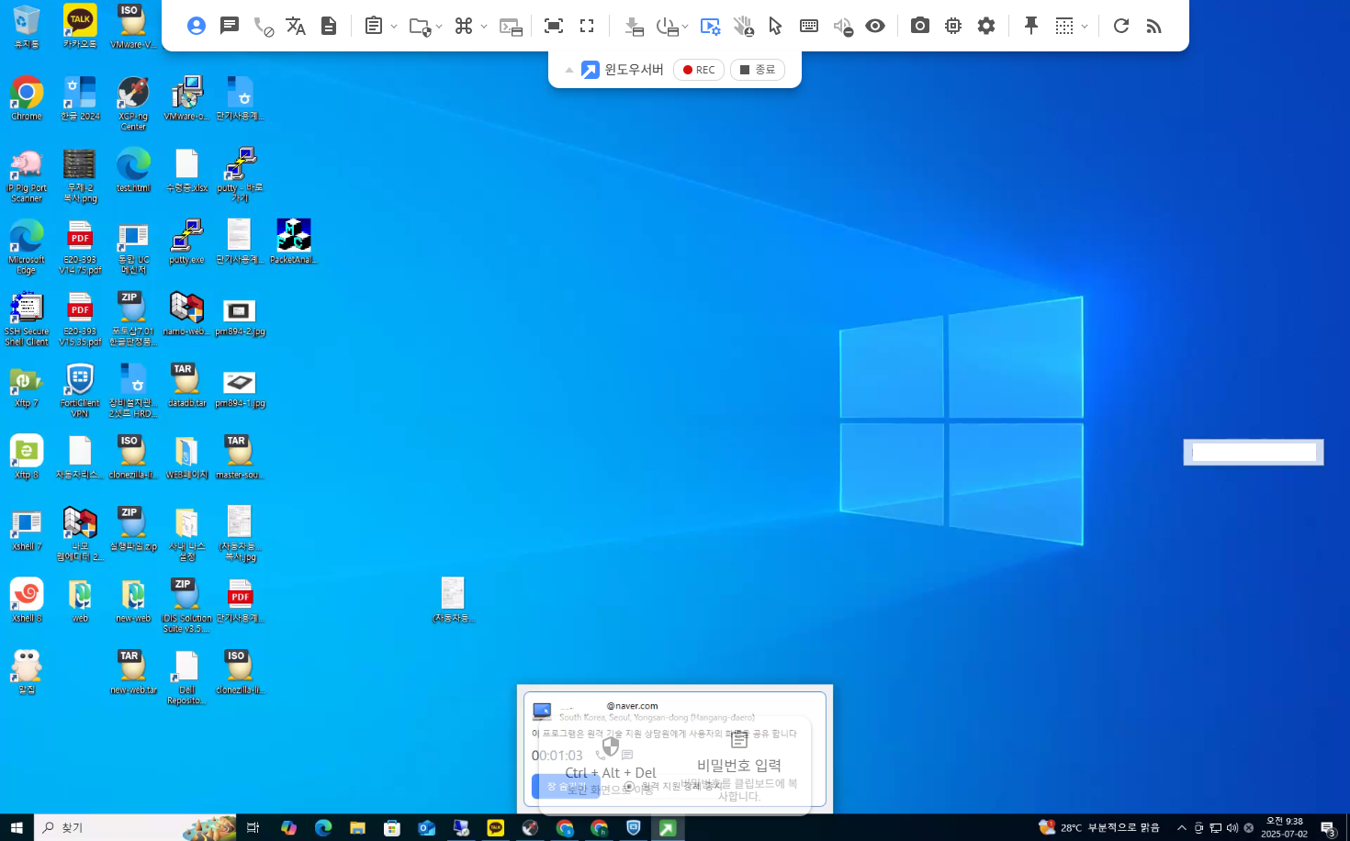Image resolution: width=1350 pixels, height=841 pixels.
Task: Select the 윈도우서버 session label
Action: click(634, 70)
